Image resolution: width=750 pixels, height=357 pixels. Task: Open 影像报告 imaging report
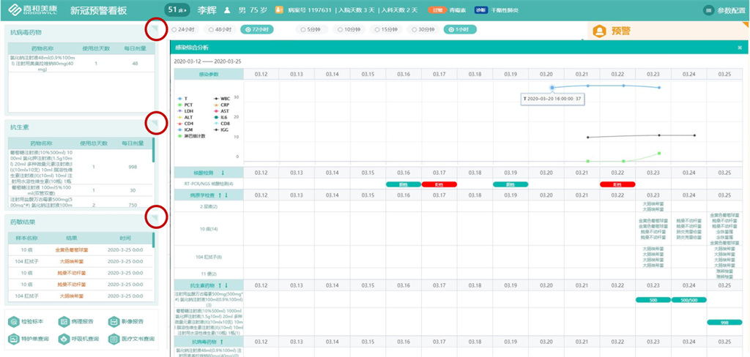(114, 322)
